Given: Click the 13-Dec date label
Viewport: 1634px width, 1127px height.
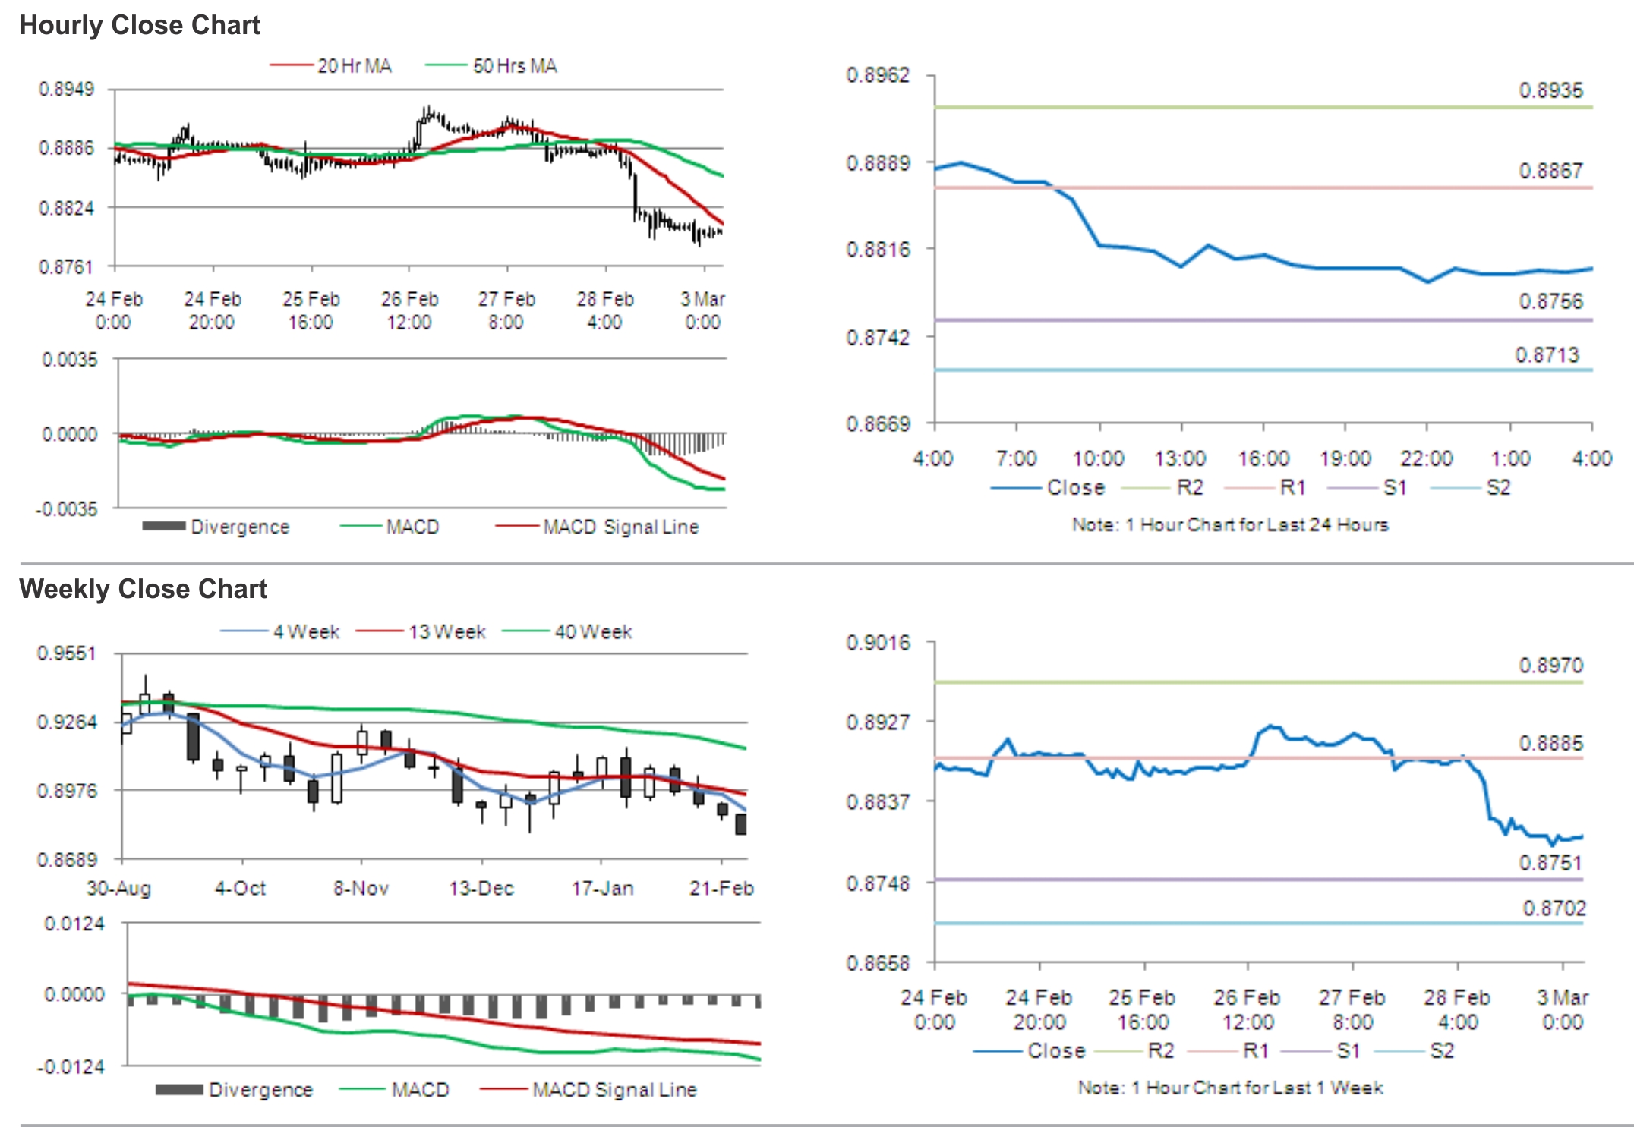Looking at the screenshot, I should 481,889.
